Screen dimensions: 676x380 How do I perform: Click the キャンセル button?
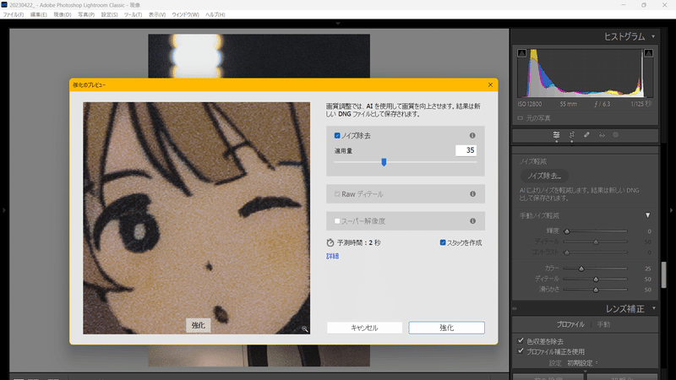click(x=364, y=328)
